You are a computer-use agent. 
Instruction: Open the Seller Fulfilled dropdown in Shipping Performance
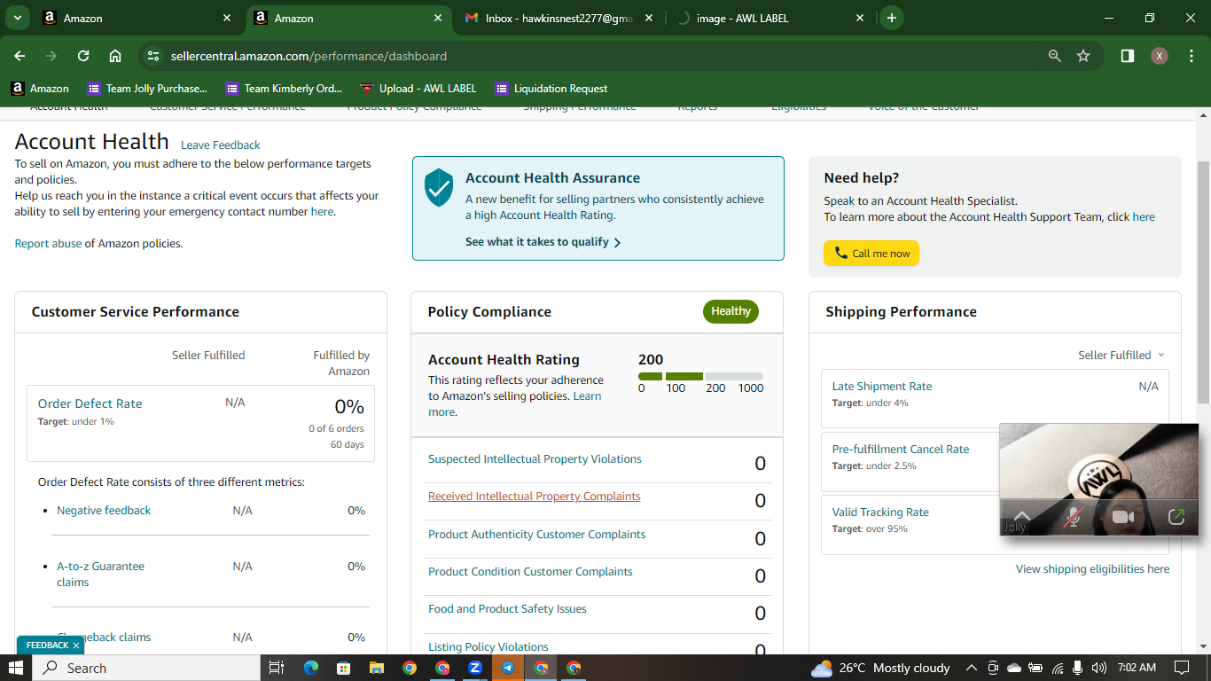[x=1121, y=356]
